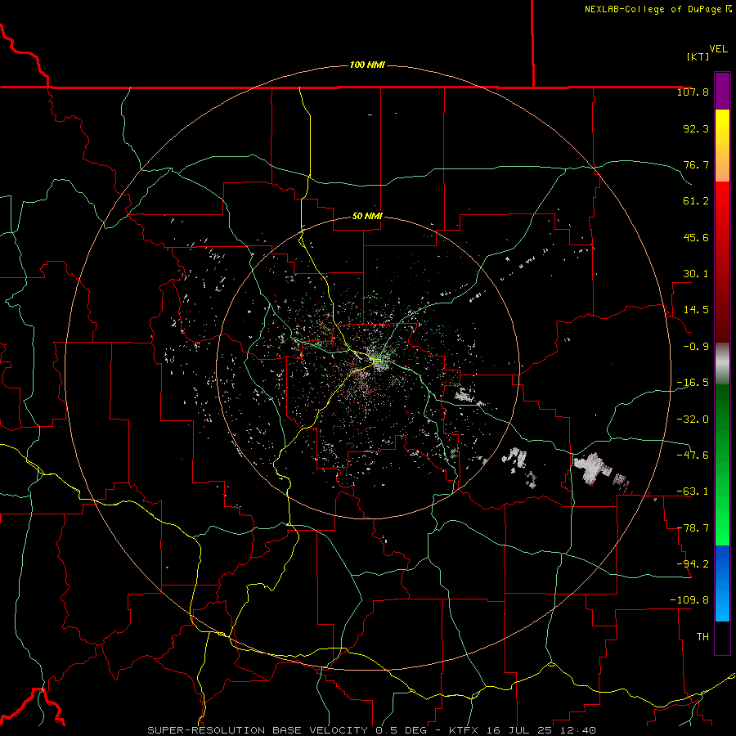Click the 61.2 legend value
736x736 pixels.
[x=696, y=201]
